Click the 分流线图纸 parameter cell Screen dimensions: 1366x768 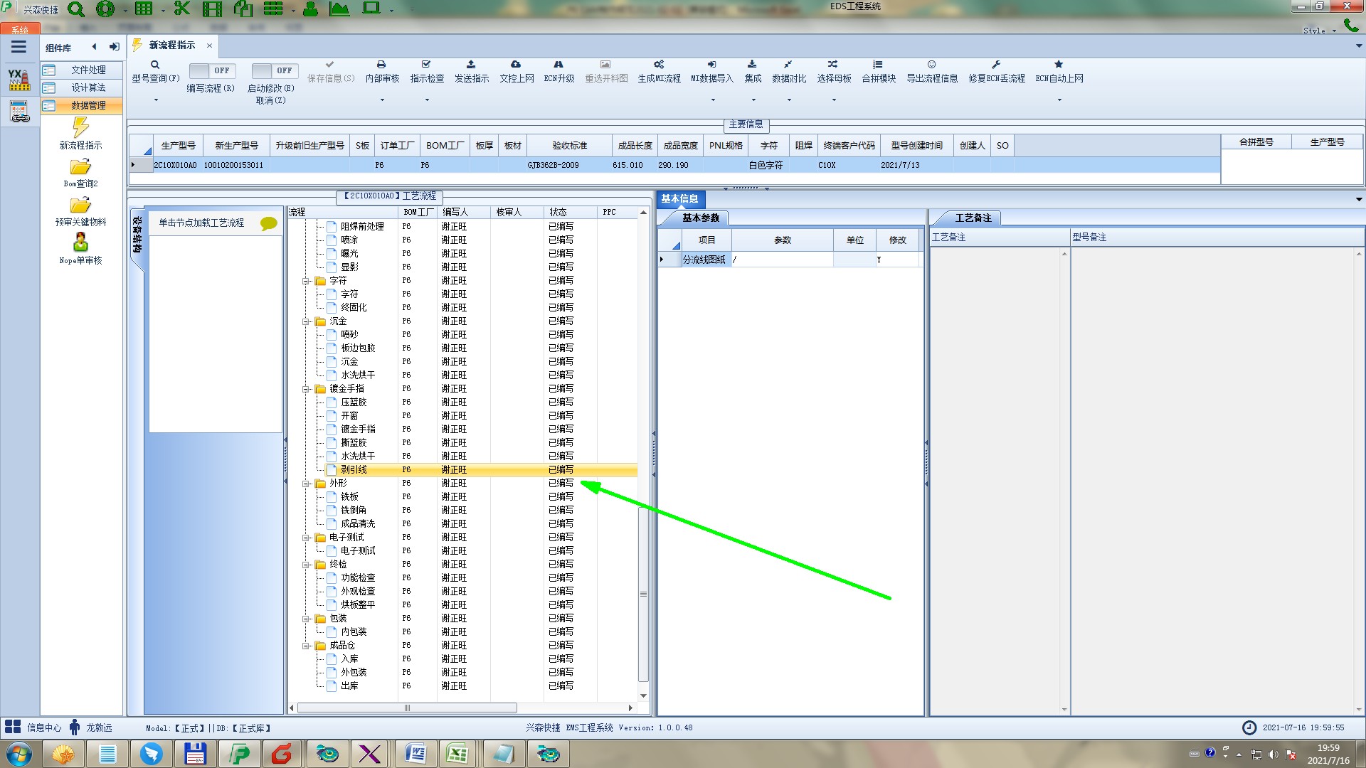point(705,260)
